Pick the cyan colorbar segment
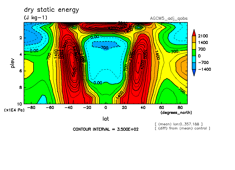The image size is (235, 170). pos(194,59)
